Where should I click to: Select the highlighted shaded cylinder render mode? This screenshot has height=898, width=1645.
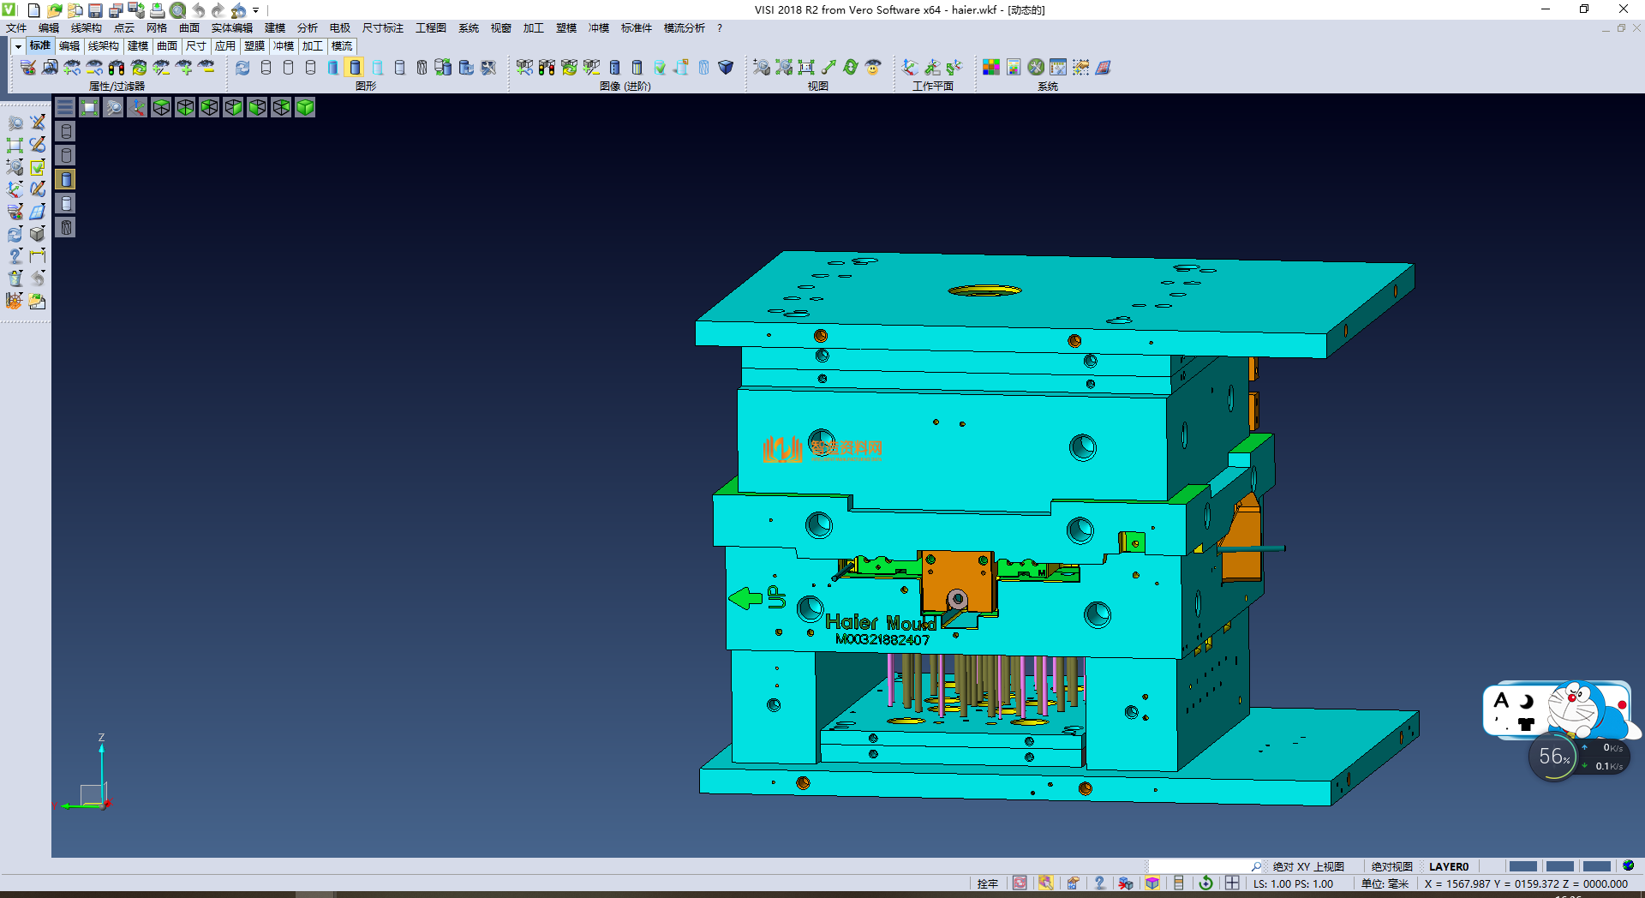pyautogui.click(x=355, y=68)
